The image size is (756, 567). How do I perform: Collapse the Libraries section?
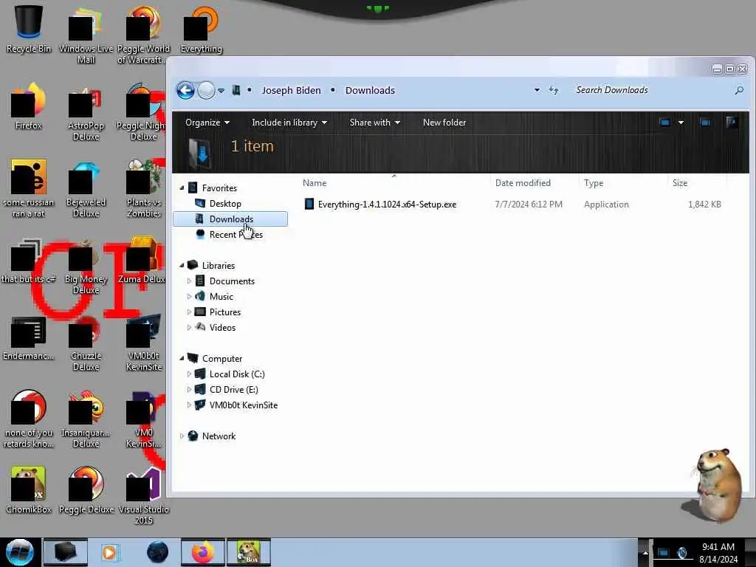tap(182, 266)
